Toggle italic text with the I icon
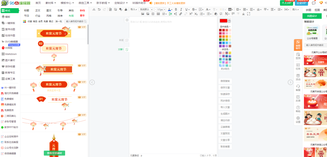The height and width of the screenshot is (157, 327). pos(181,9)
